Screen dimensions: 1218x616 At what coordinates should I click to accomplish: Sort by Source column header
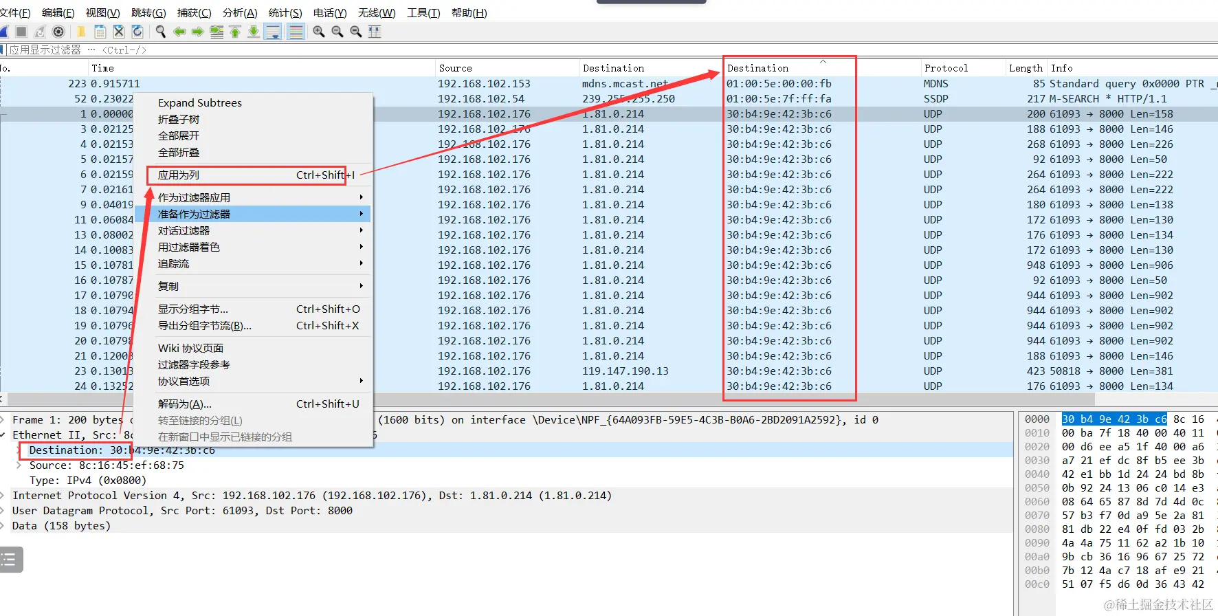[x=507, y=68]
